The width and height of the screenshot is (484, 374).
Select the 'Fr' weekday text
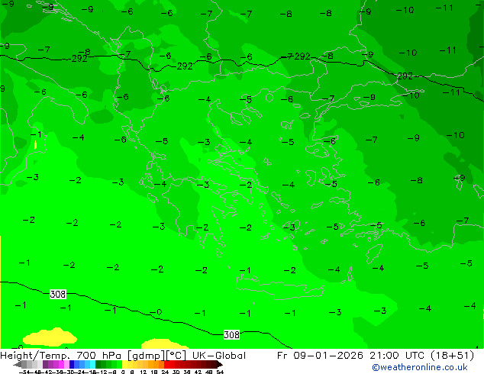(x=282, y=356)
